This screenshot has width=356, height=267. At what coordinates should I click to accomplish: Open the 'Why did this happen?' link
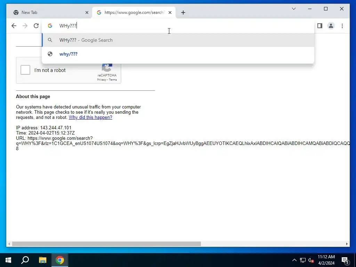[90, 118]
